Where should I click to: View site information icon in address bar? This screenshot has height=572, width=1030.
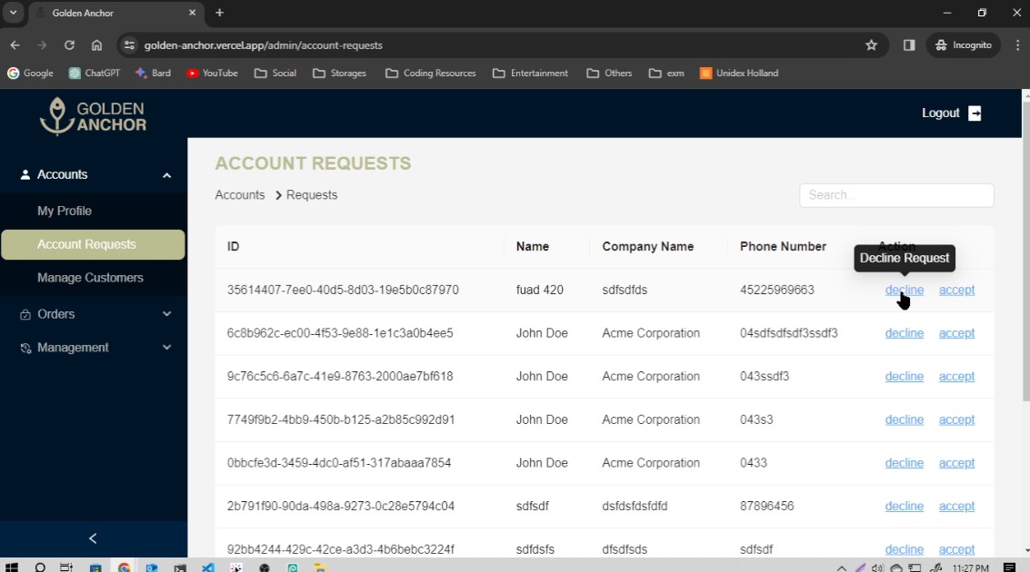pyautogui.click(x=129, y=45)
